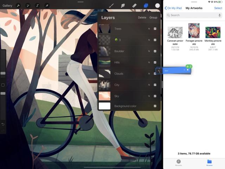
Task: Select the Smudge finger tool
Action: coord(123,6)
